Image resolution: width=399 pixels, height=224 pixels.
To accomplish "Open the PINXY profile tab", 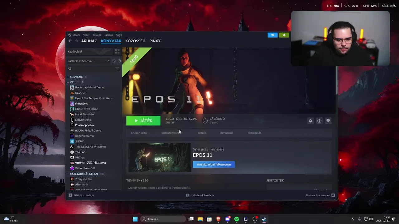I will point(155,41).
